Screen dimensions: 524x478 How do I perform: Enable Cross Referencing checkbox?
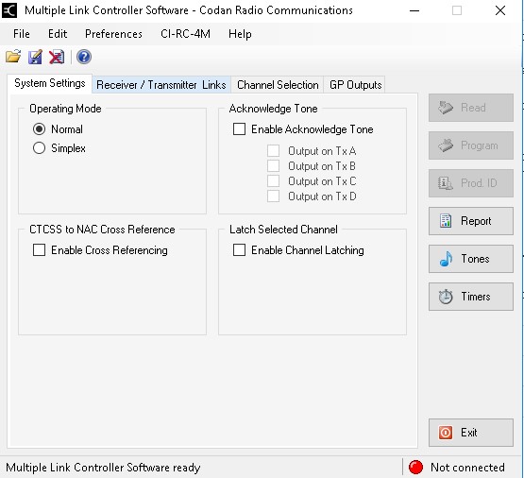pos(39,250)
